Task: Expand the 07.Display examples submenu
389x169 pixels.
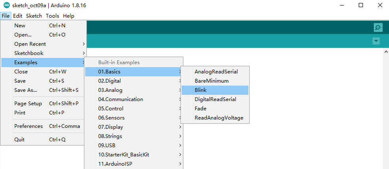Action: (x=134, y=127)
